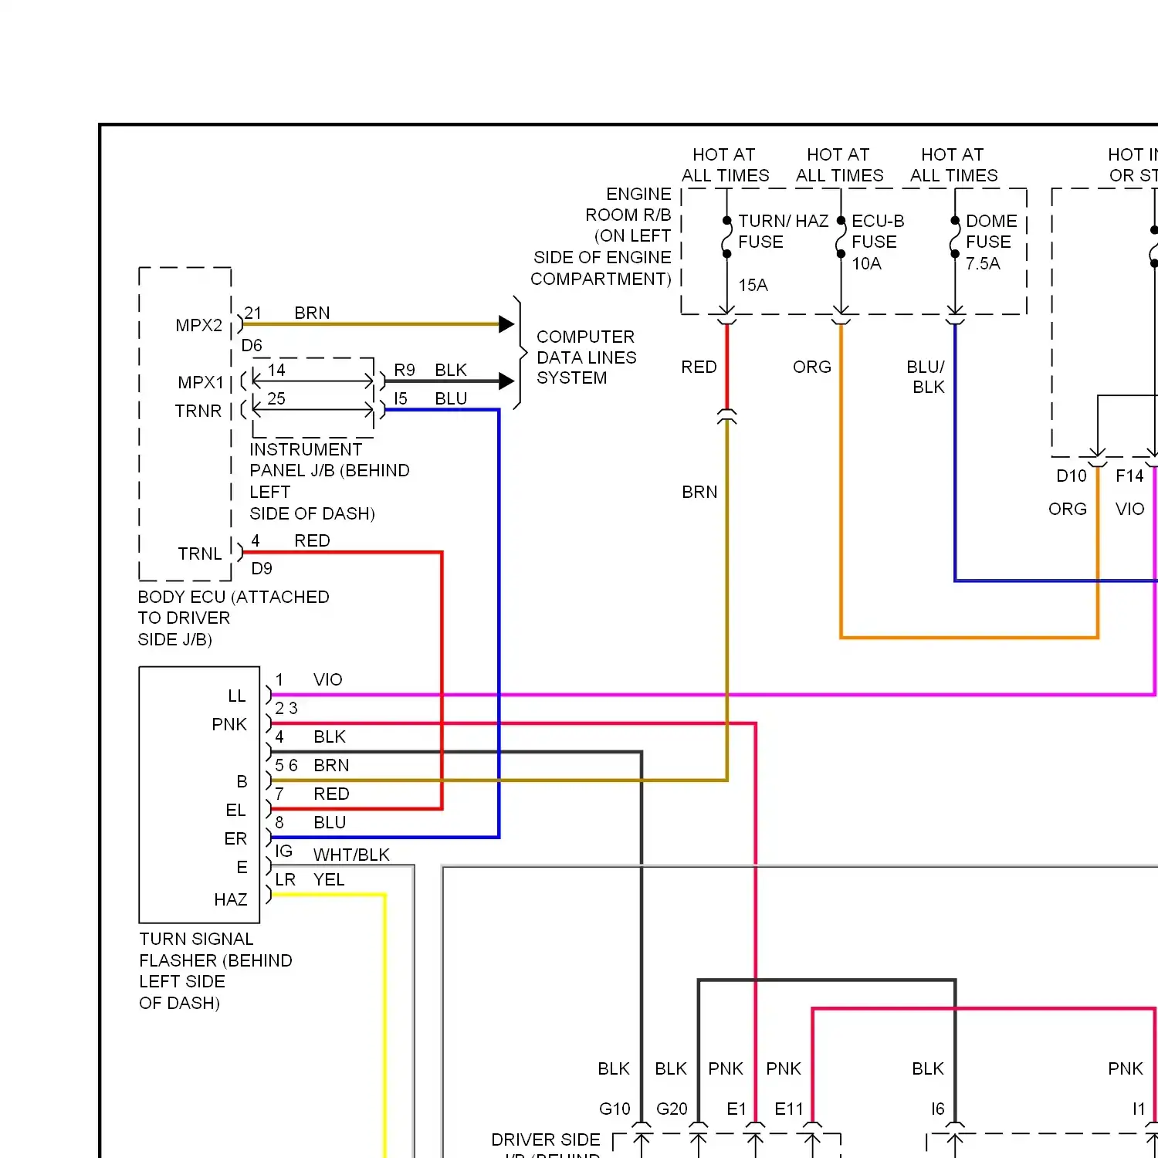Click ORG wire label below ECU-B fuse
This screenshot has height=1158, width=1158.
(812, 367)
